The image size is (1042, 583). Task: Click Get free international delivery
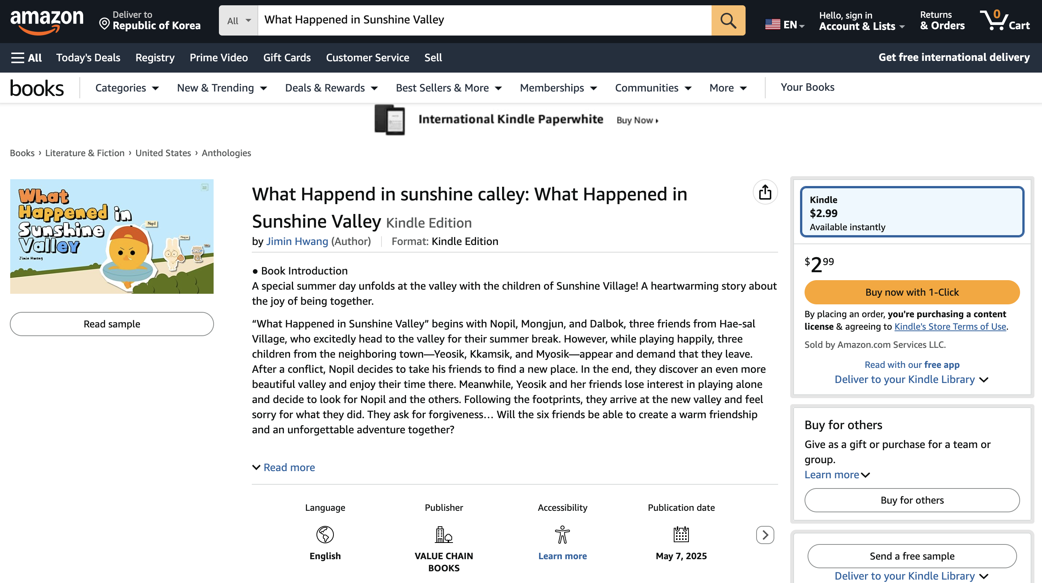tap(954, 57)
